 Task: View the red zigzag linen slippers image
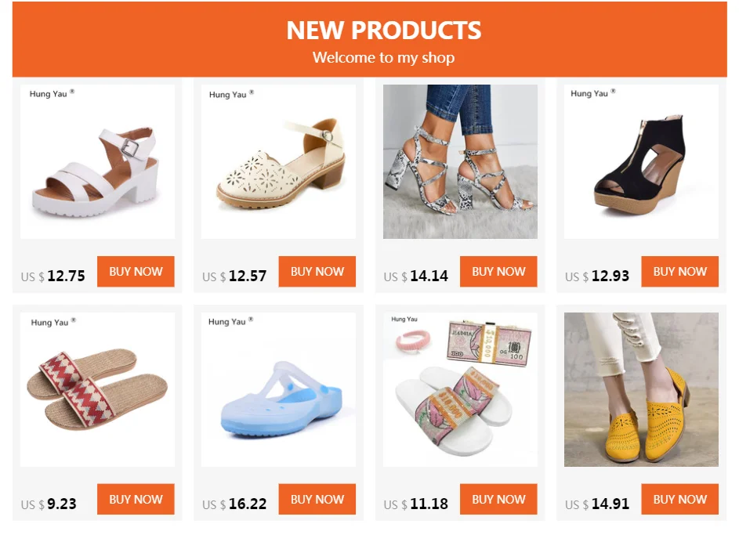coord(97,389)
